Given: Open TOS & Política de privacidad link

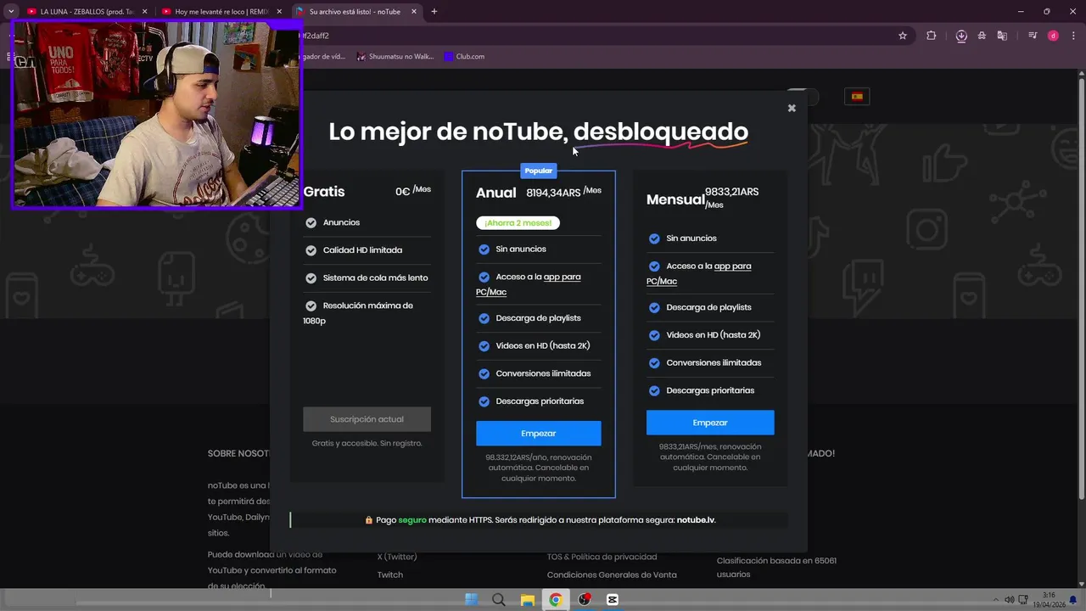Looking at the screenshot, I should [x=602, y=557].
